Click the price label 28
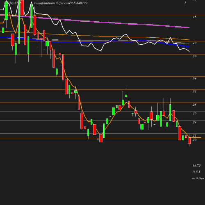This screenshot has height=205, width=205. pyautogui.click(x=194, y=105)
